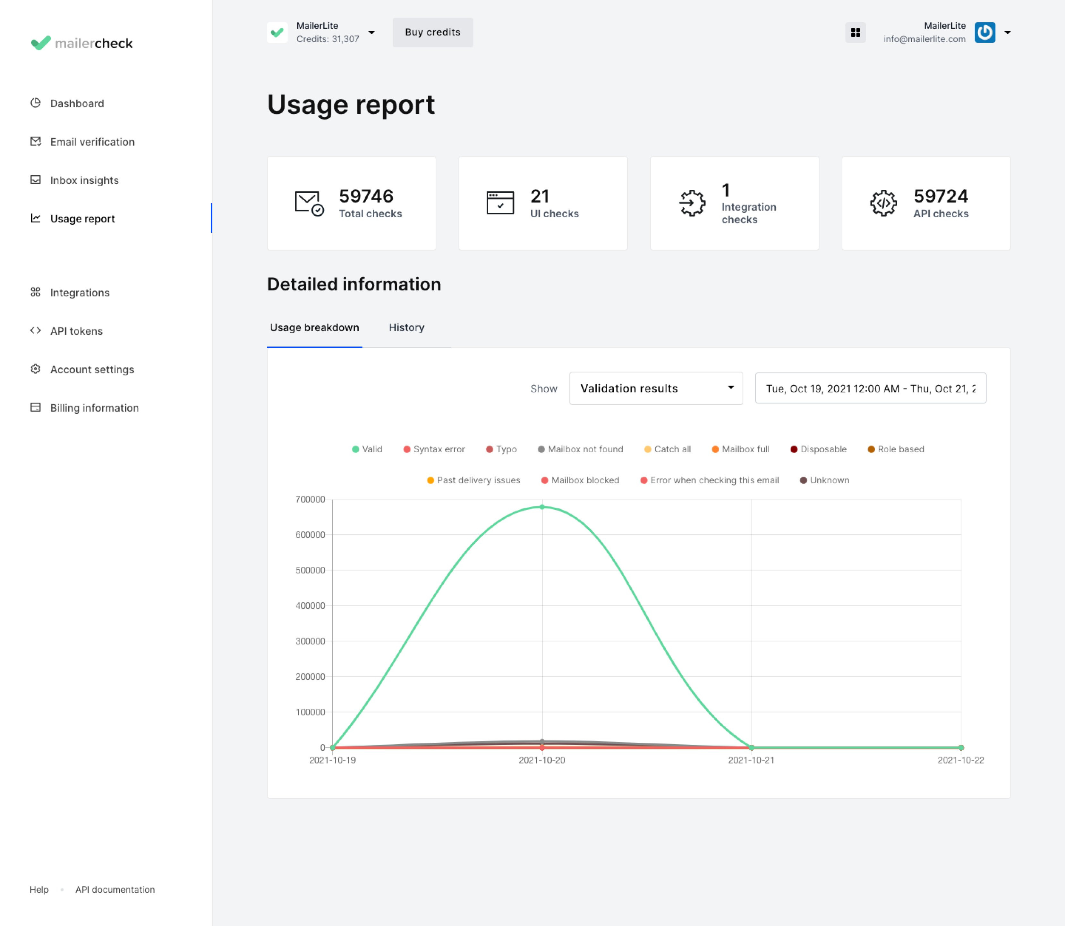Image resolution: width=1065 pixels, height=926 pixels.
Task: Switch to the History tab
Action: [406, 328]
